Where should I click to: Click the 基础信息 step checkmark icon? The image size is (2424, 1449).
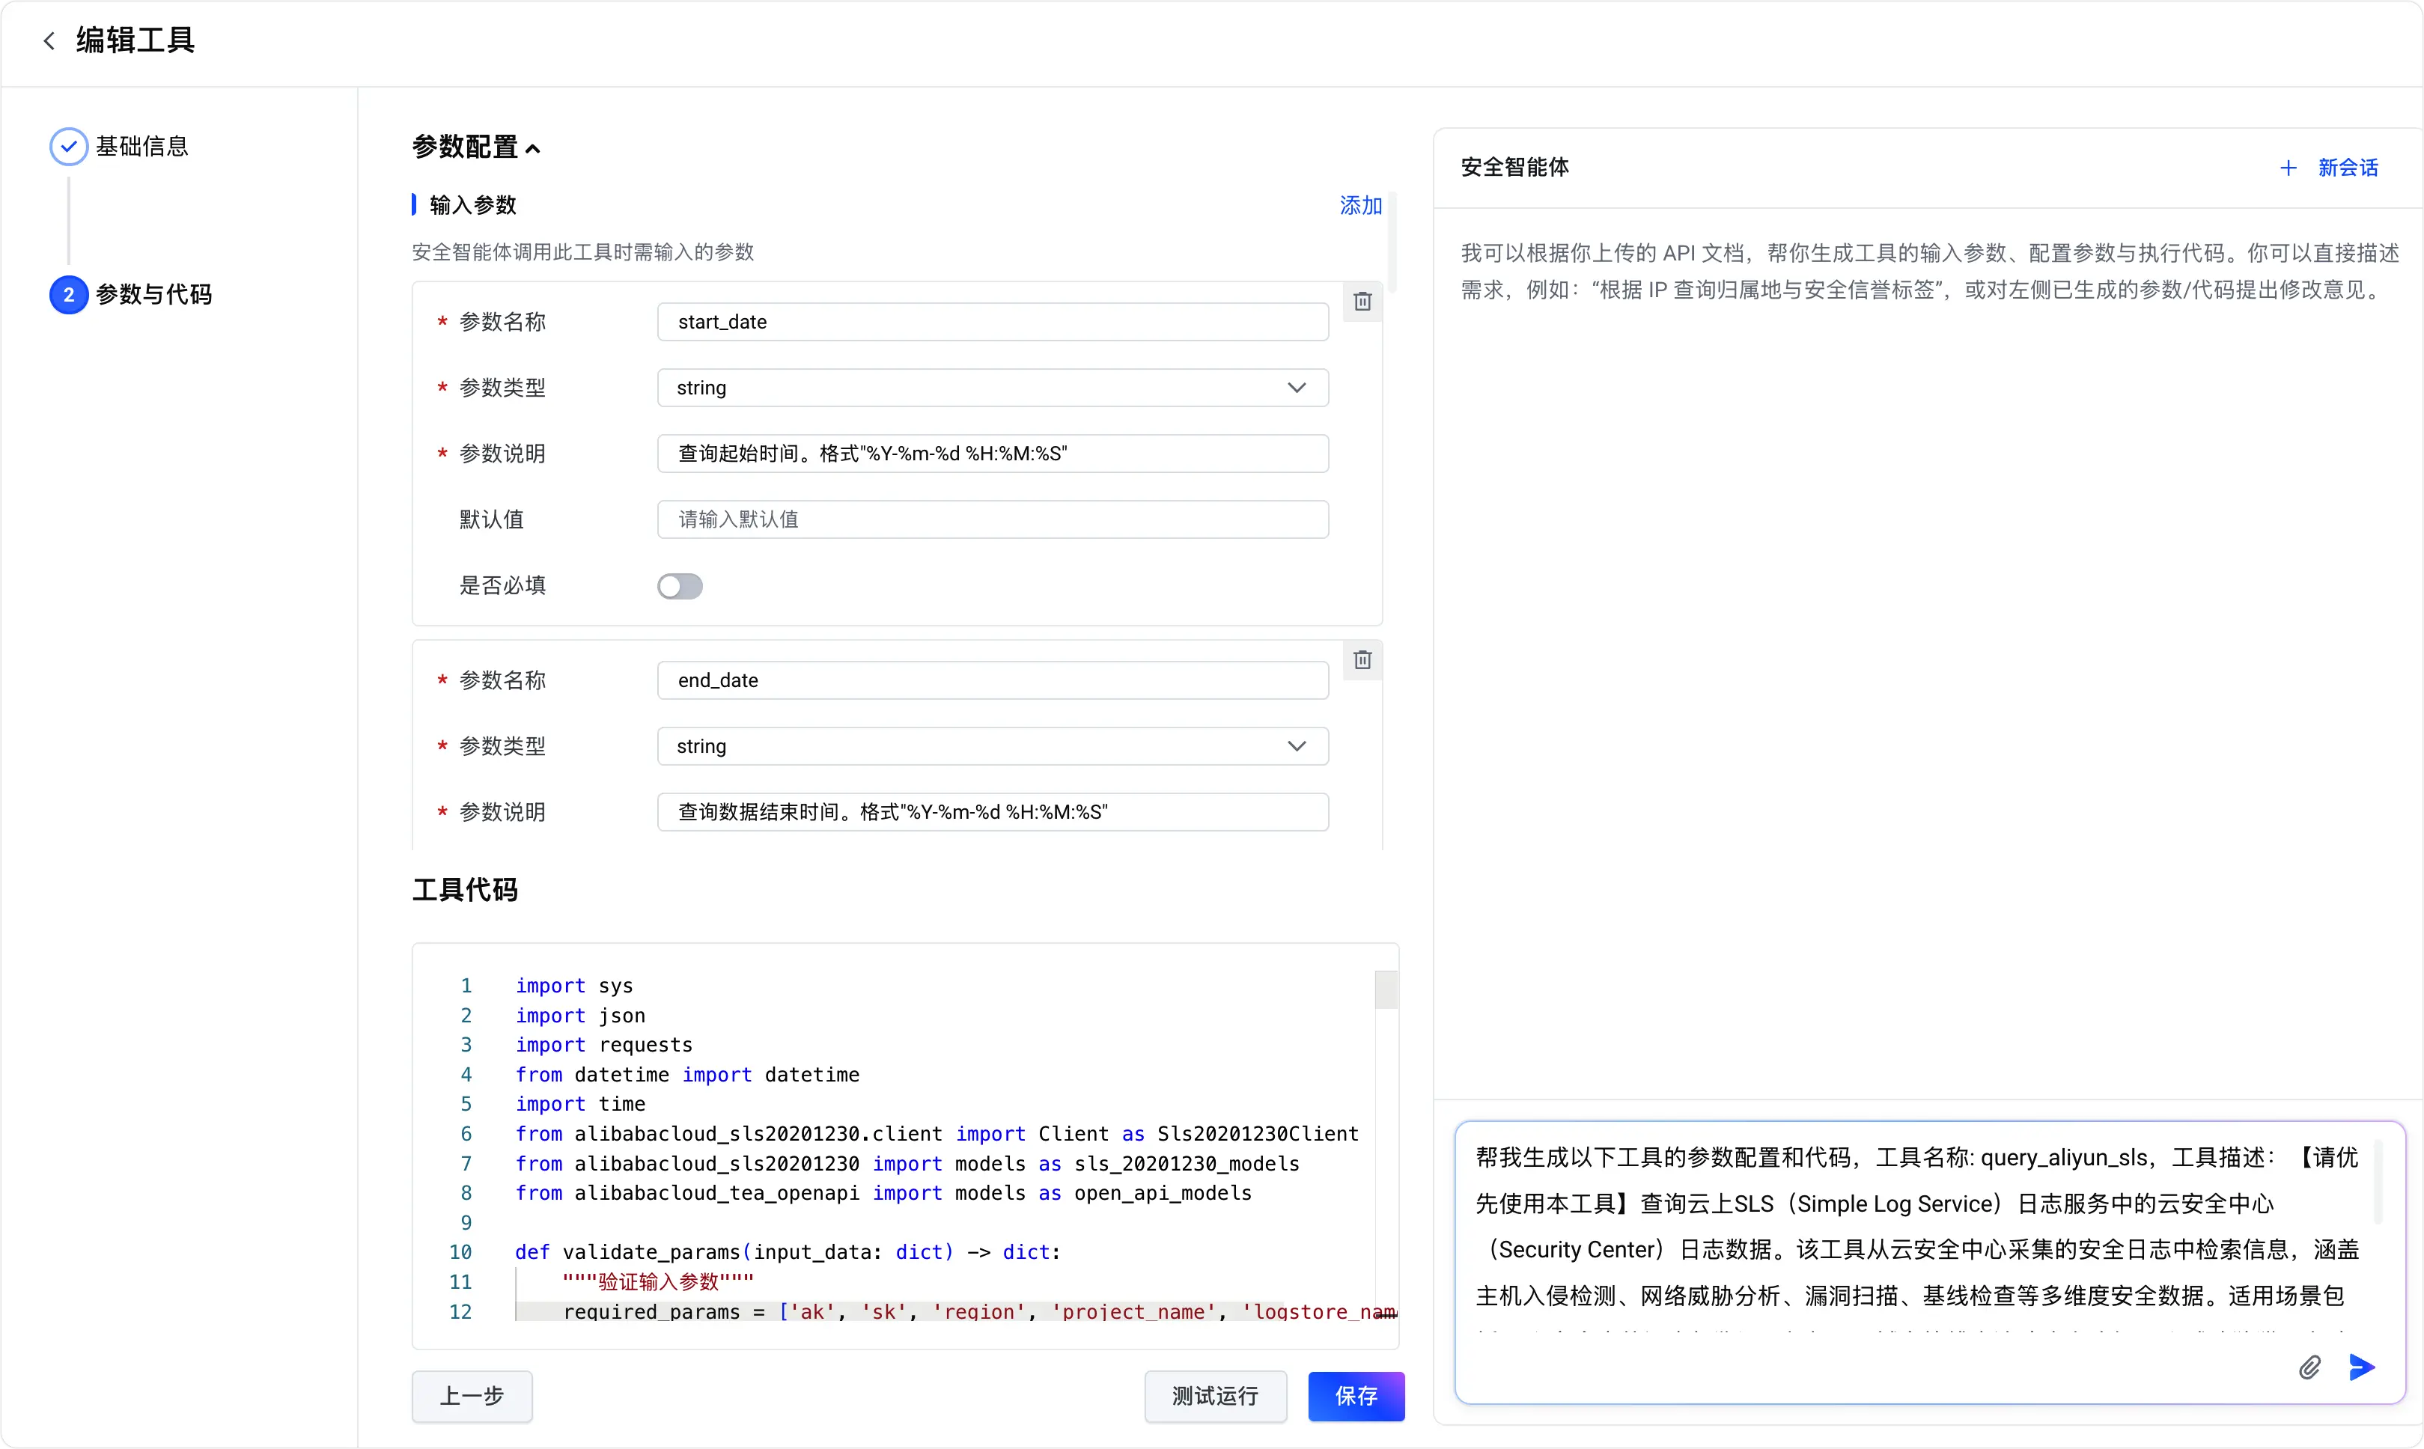[68, 147]
